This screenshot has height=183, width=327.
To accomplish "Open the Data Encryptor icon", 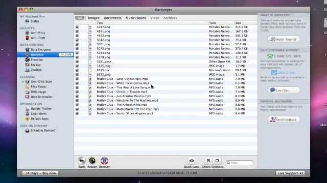I will click(x=27, y=50).
